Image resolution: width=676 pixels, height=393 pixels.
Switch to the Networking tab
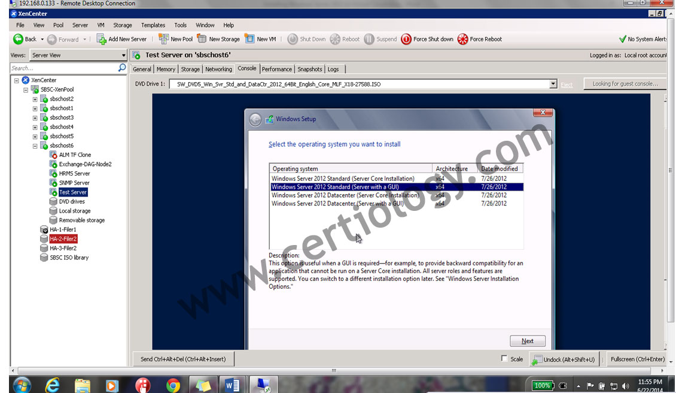click(x=218, y=69)
